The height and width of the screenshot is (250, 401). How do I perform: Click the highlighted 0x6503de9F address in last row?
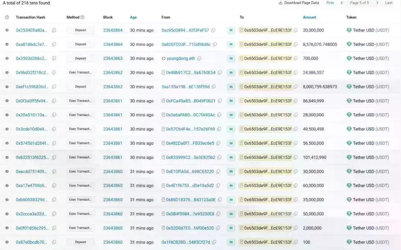(x=267, y=242)
